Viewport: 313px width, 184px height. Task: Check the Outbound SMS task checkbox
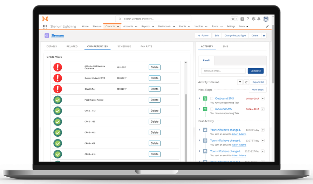pos(212,99)
